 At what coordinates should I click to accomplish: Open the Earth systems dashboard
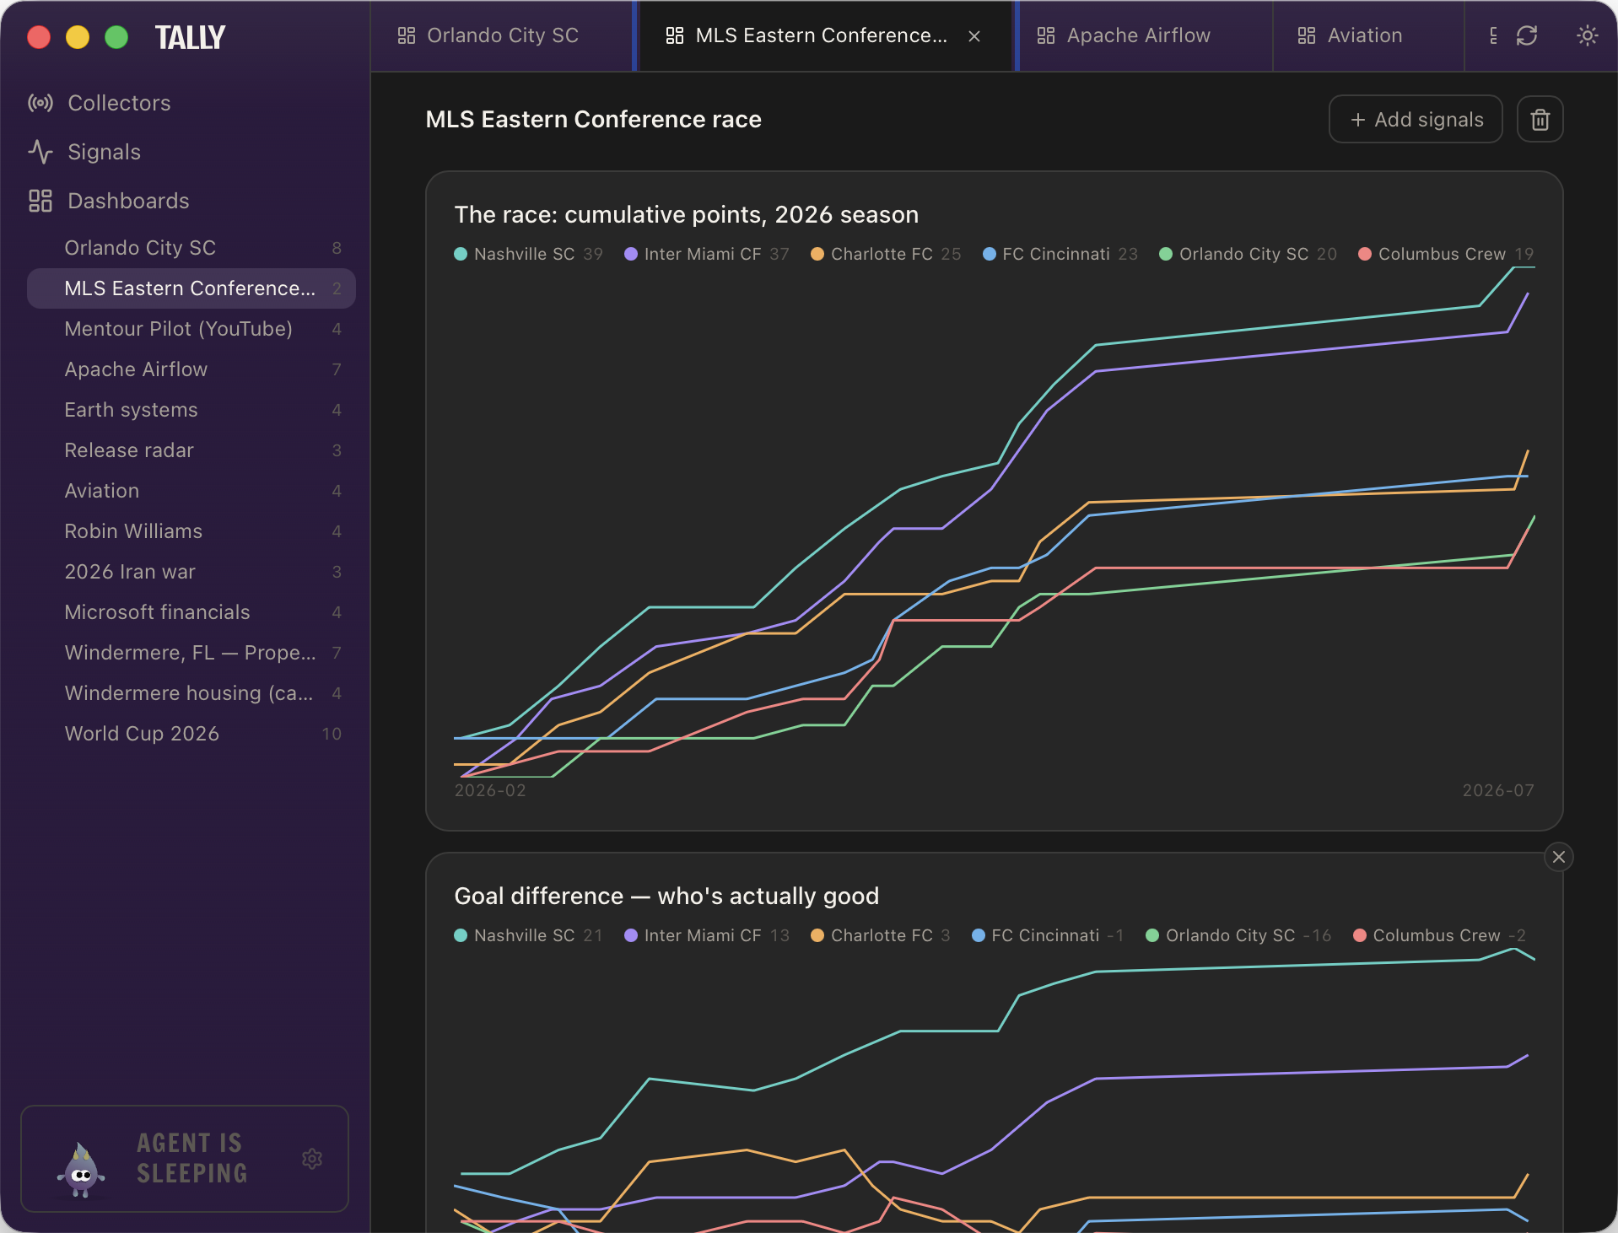coord(191,410)
